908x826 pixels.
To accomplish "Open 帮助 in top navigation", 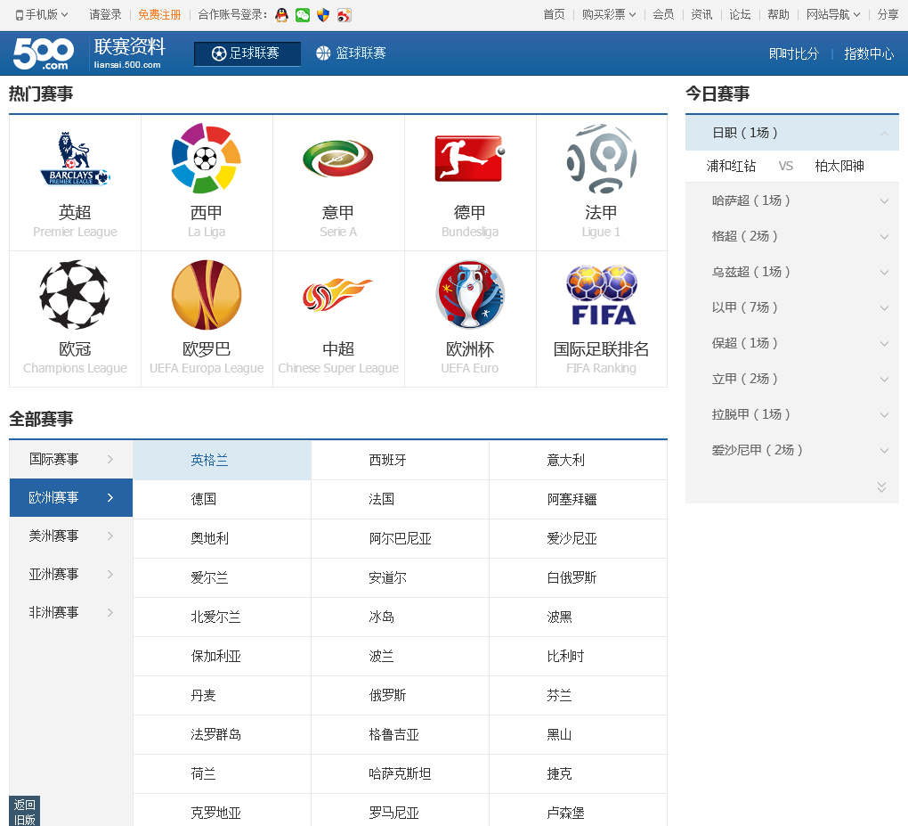I will tap(778, 14).
